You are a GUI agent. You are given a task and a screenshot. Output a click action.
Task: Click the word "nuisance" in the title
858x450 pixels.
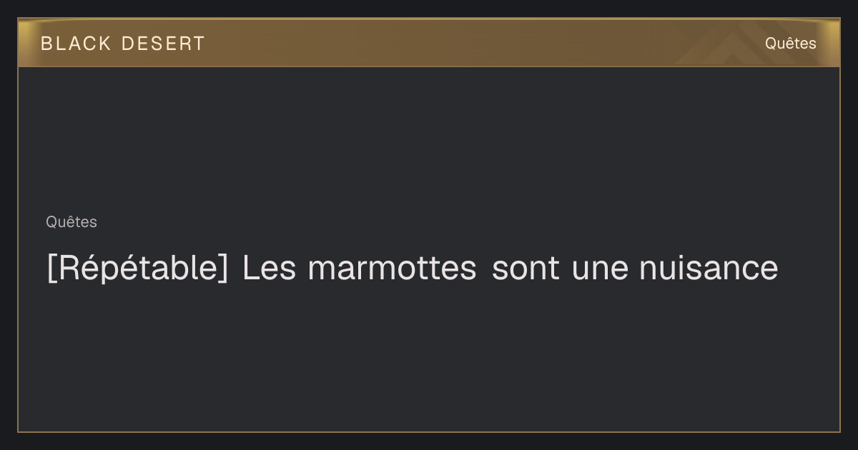click(x=709, y=269)
